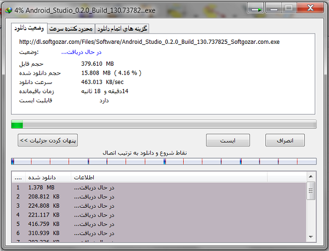Click the downloaded 15.808 MB value
329x251 pixels.
click(111, 73)
